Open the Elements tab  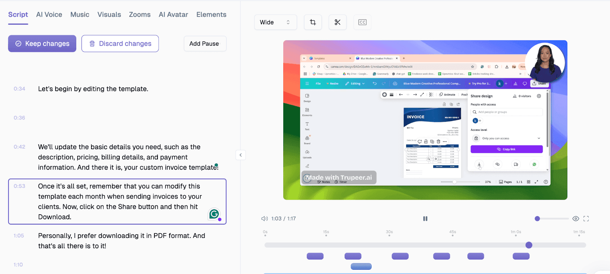[x=211, y=14]
